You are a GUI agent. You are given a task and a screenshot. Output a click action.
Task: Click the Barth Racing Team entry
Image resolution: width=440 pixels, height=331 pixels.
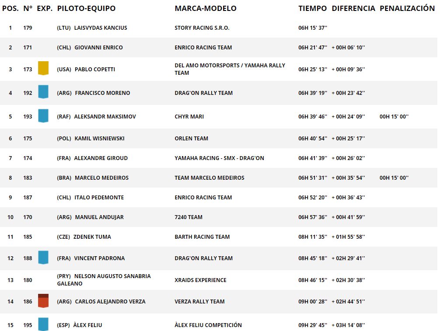click(x=202, y=237)
